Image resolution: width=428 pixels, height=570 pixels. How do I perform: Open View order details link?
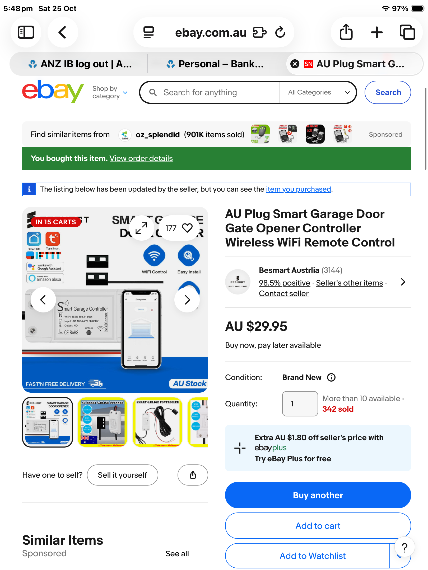click(x=141, y=158)
